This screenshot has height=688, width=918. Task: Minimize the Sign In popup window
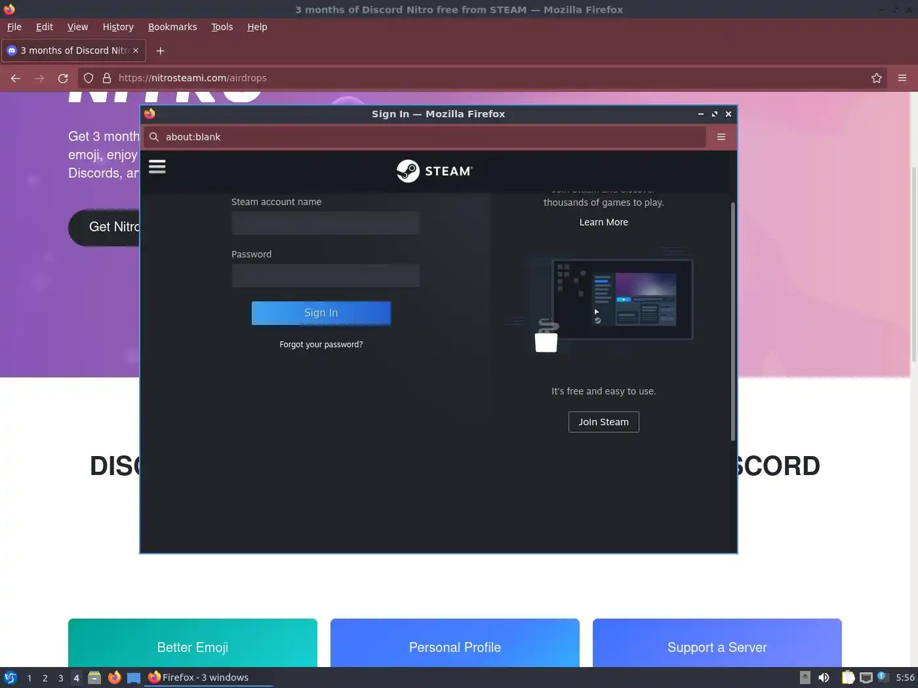[x=700, y=114]
